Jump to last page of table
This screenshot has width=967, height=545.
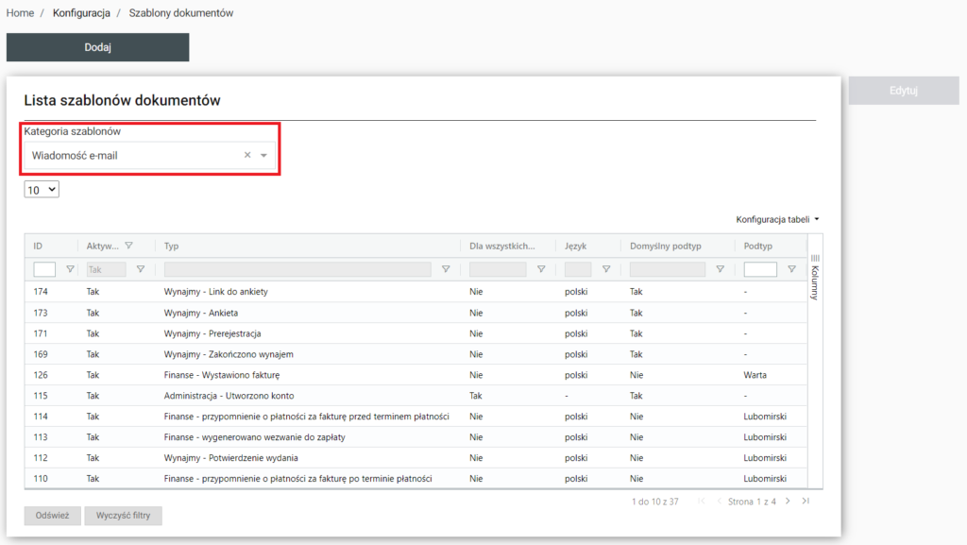[x=806, y=502]
